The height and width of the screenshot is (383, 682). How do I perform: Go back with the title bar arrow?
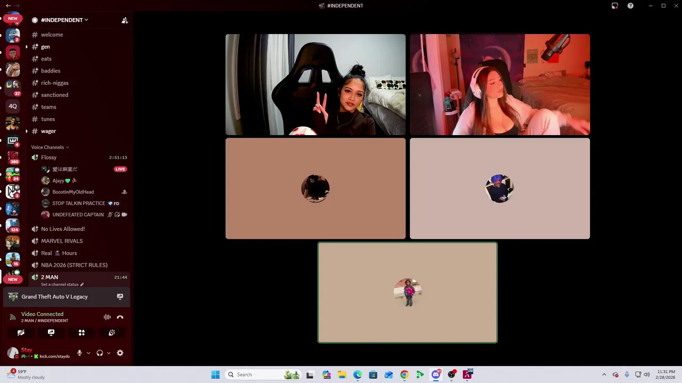[8, 5]
